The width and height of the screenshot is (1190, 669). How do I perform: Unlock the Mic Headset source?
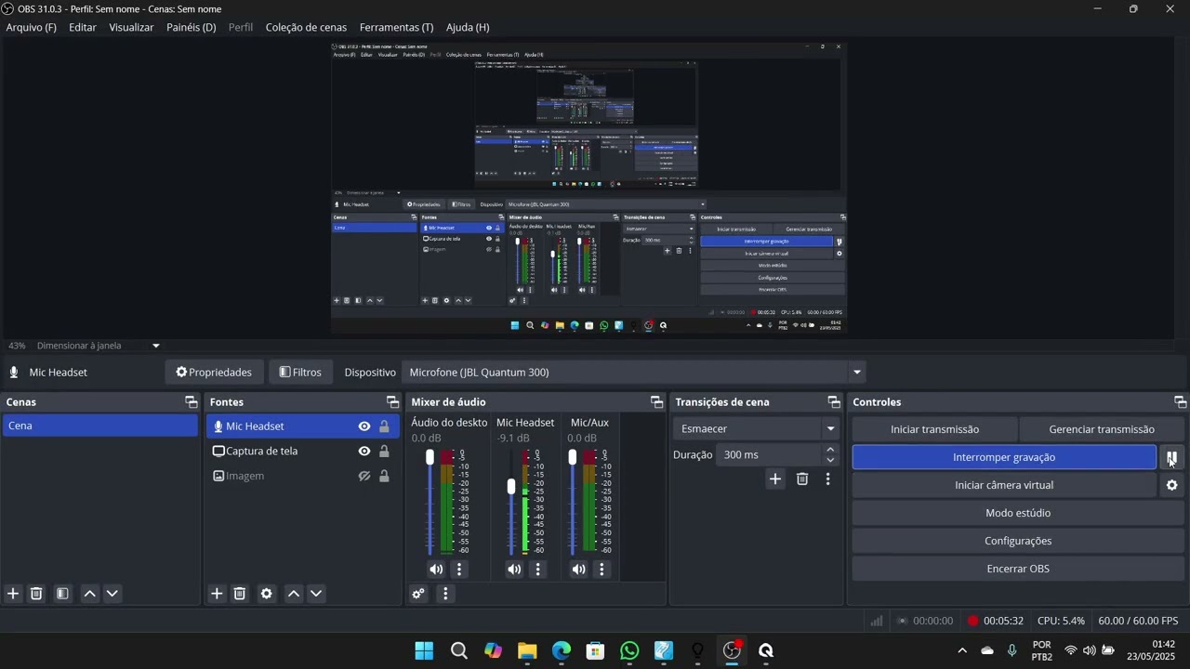384,426
